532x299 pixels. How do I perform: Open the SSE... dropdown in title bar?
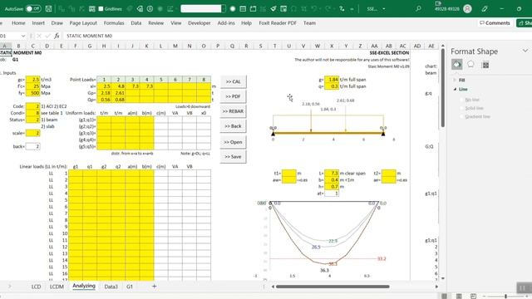pos(384,9)
